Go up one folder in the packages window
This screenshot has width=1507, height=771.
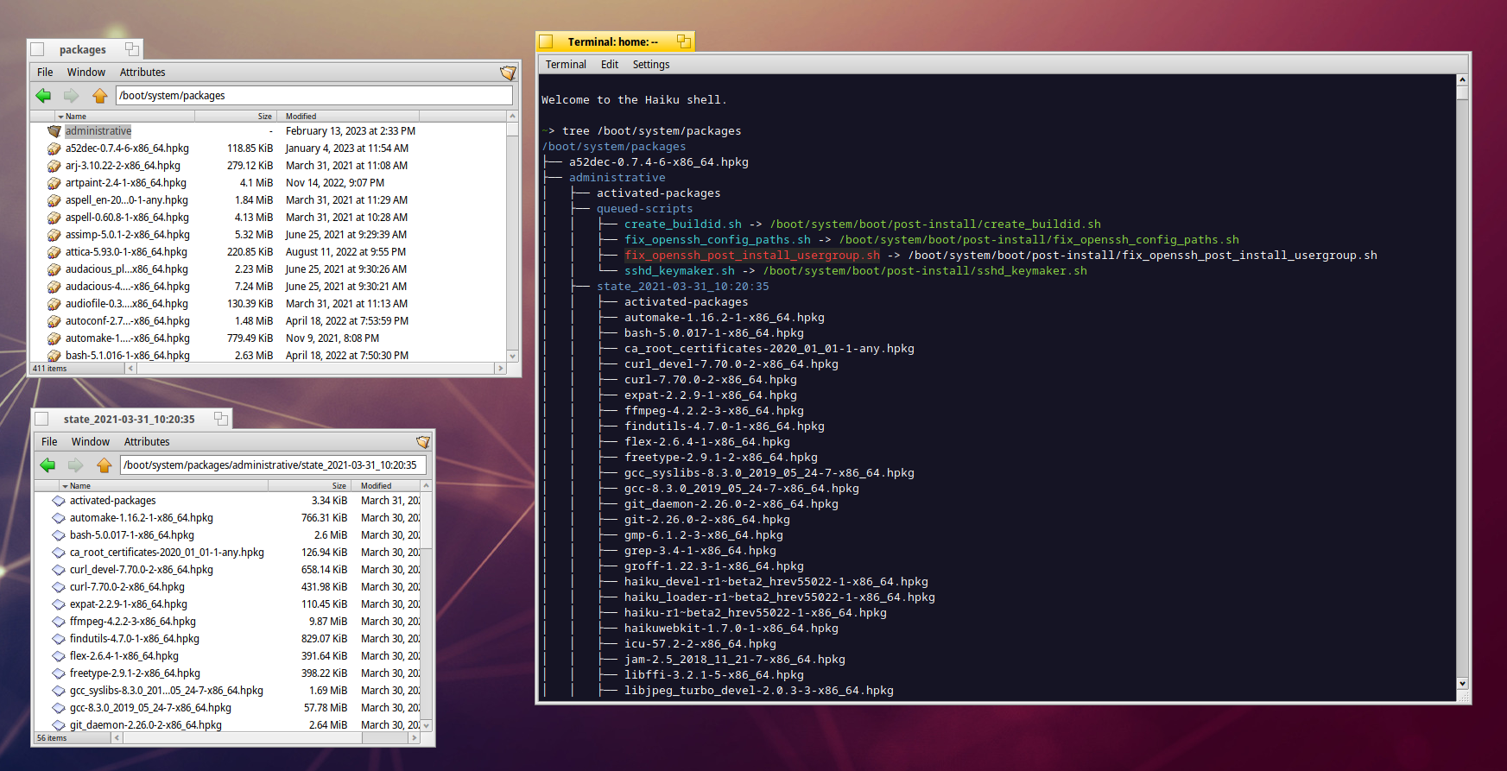tap(100, 96)
